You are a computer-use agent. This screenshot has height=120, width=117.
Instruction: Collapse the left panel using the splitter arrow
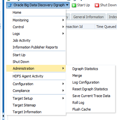(3, 116)
